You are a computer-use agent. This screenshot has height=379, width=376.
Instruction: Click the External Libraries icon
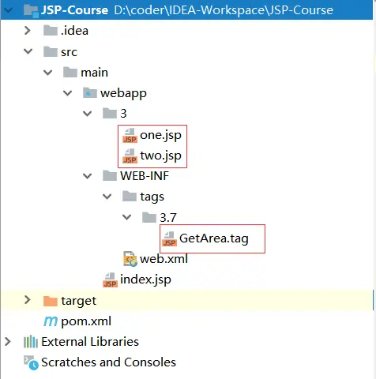31,342
